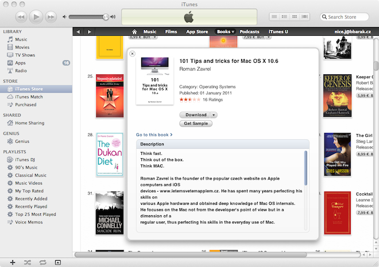Viewport: 379px width, 267px height.
Task: Open The Girl Who Played with Fire cover
Action: (x=338, y=154)
